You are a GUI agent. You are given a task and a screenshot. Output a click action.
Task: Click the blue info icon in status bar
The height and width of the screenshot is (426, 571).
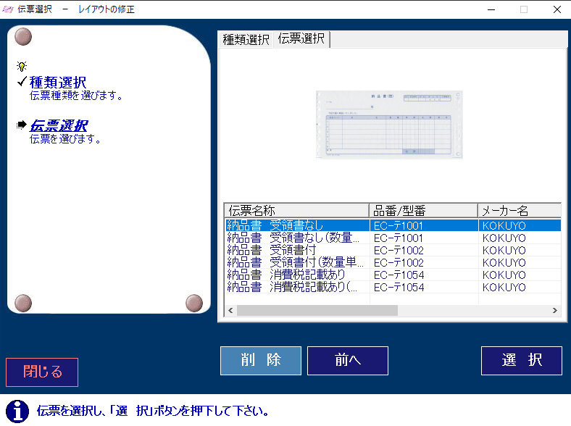tap(17, 411)
